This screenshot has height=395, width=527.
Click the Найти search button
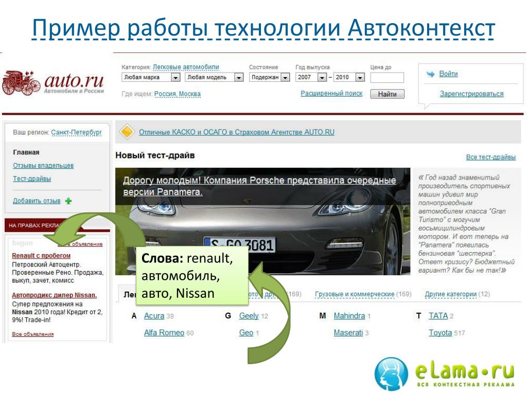pos(387,94)
